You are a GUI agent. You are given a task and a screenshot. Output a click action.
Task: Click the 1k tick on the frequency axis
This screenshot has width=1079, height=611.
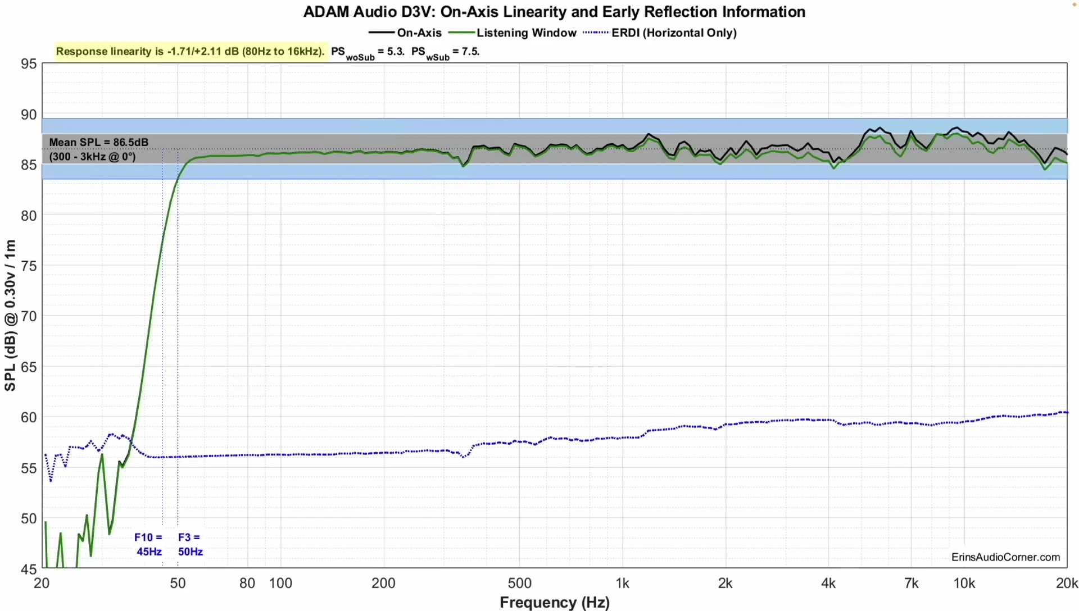pos(622,583)
